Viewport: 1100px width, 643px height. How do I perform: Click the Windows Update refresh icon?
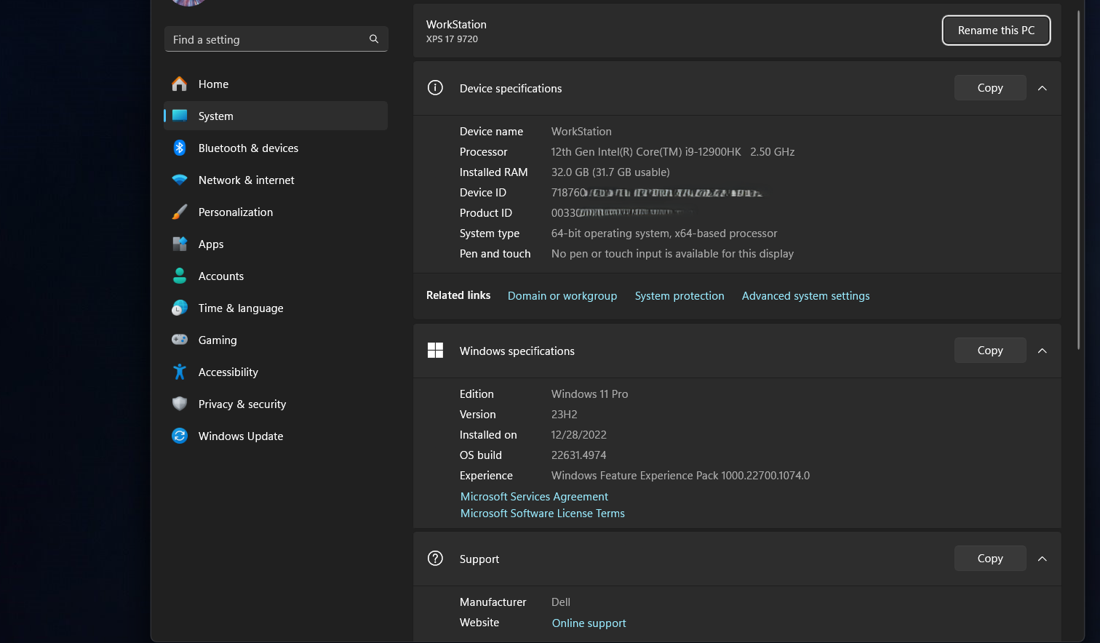click(x=180, y=436)
